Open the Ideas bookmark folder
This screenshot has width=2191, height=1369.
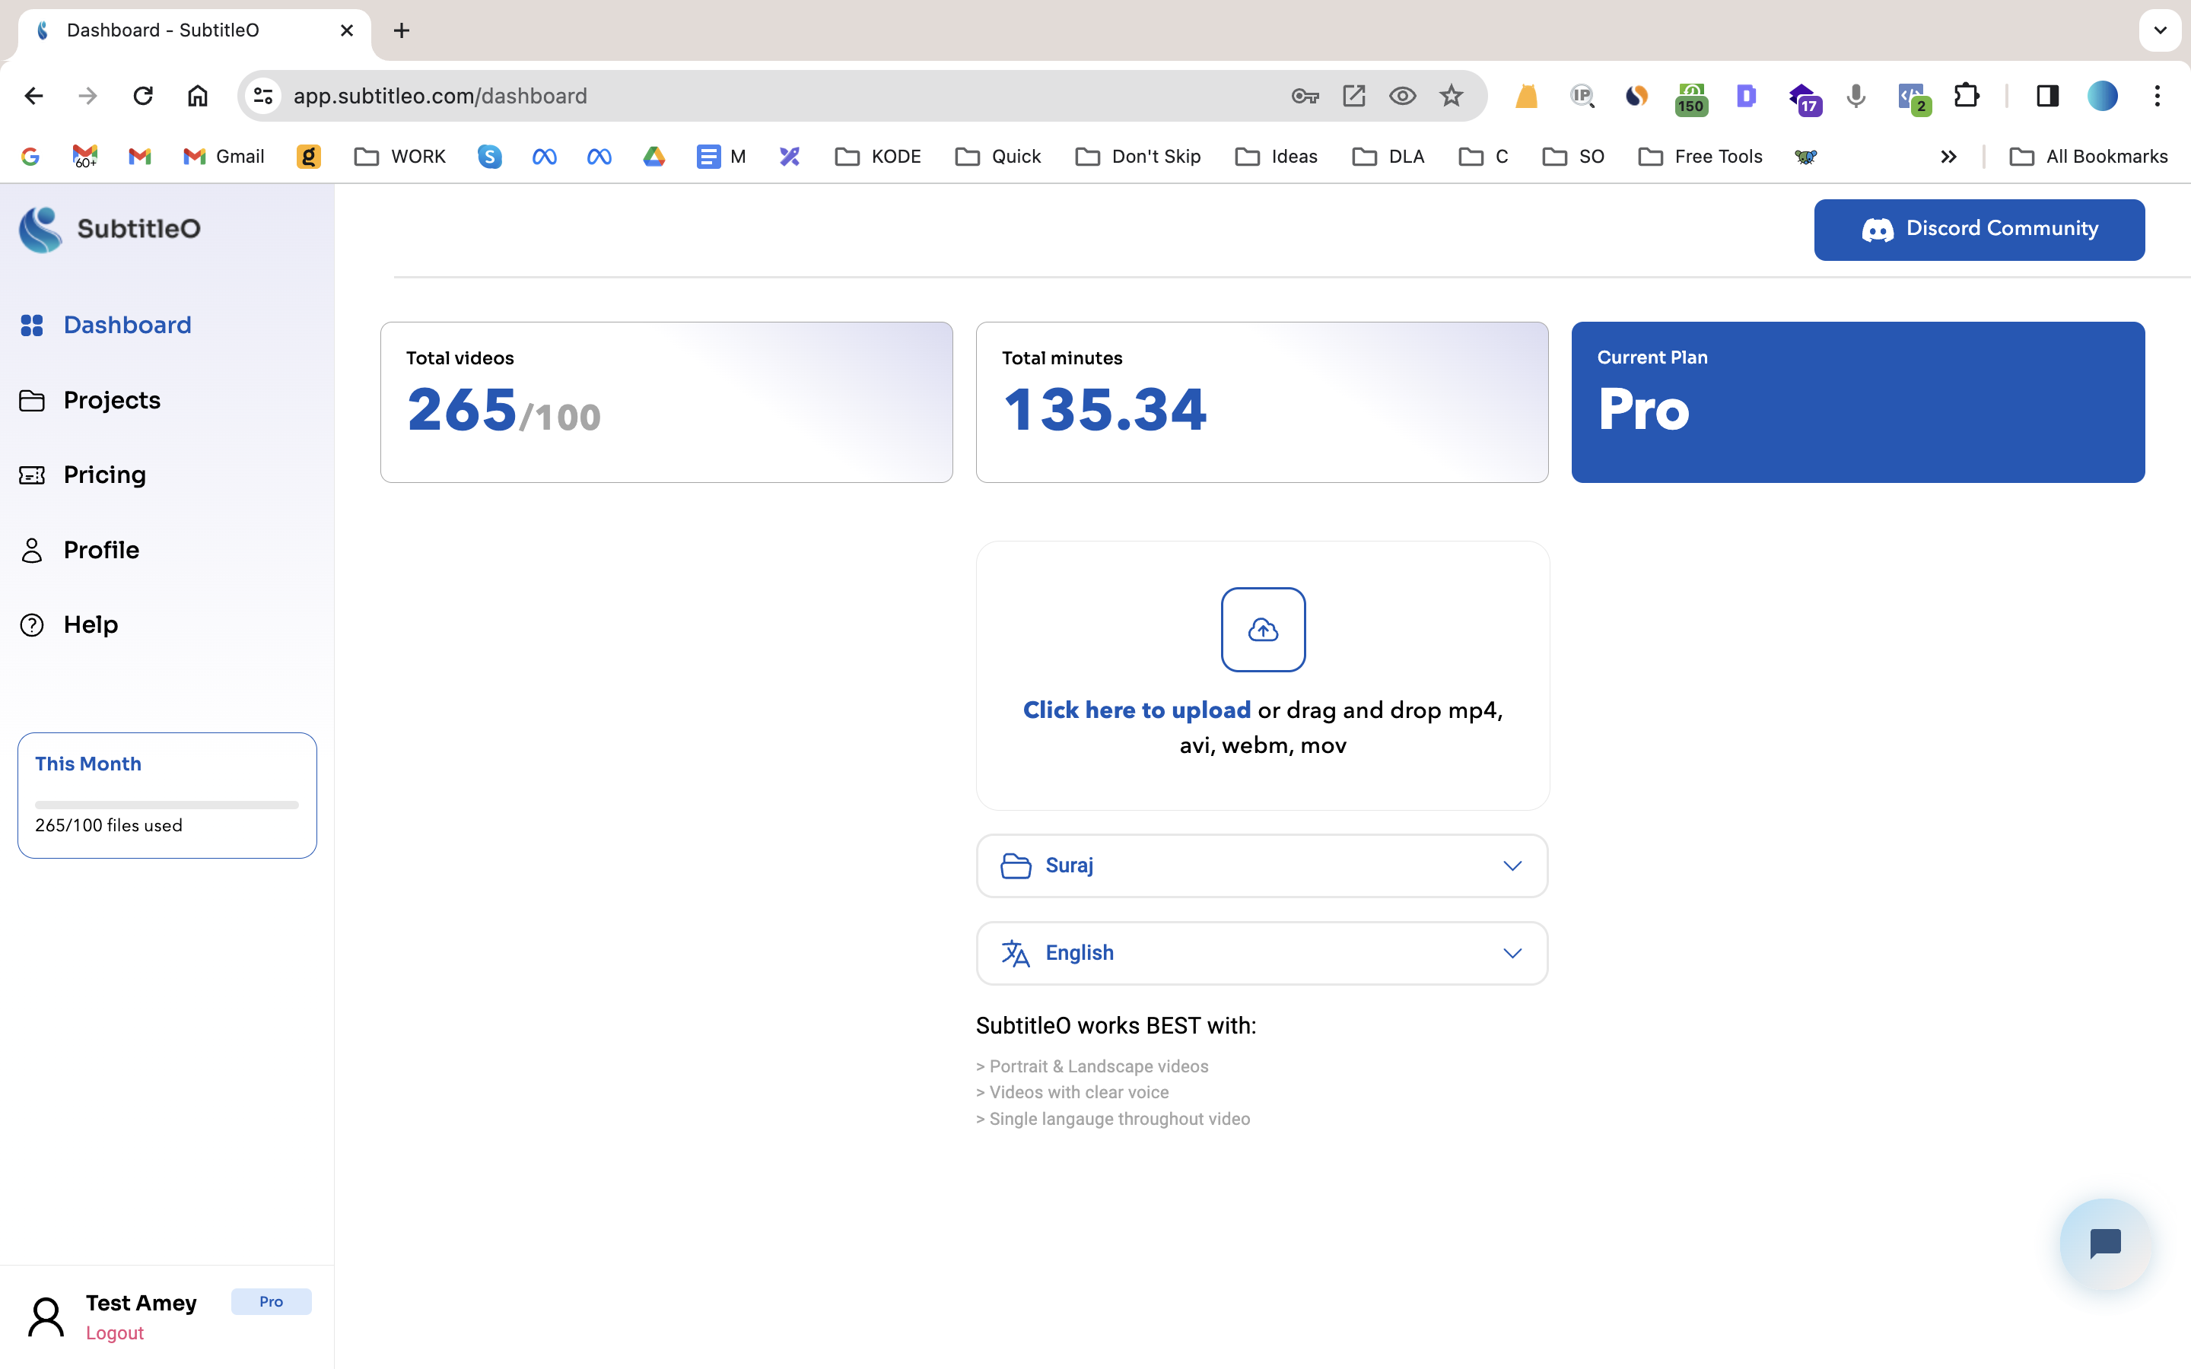coord(1277,157)
